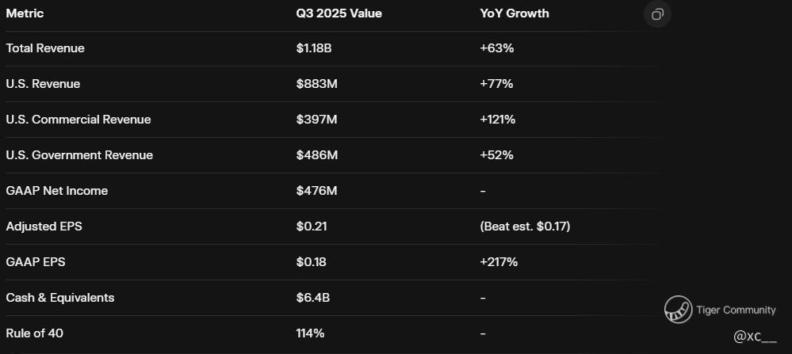The height and width of the screenshot is (354, 792).
Task: Click the U.S. Commercial Revenue label
Action: [78, 120]
